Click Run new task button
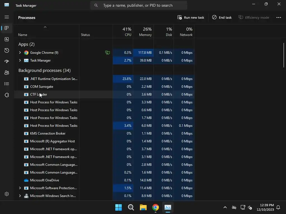This screenshot has height=214, width=286. 191,18
